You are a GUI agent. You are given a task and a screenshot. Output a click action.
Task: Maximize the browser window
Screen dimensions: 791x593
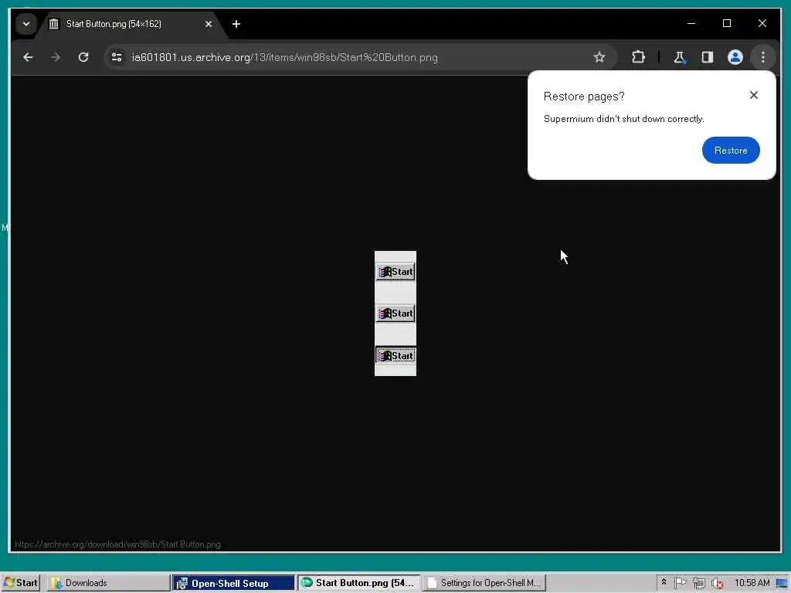[726, 23]
